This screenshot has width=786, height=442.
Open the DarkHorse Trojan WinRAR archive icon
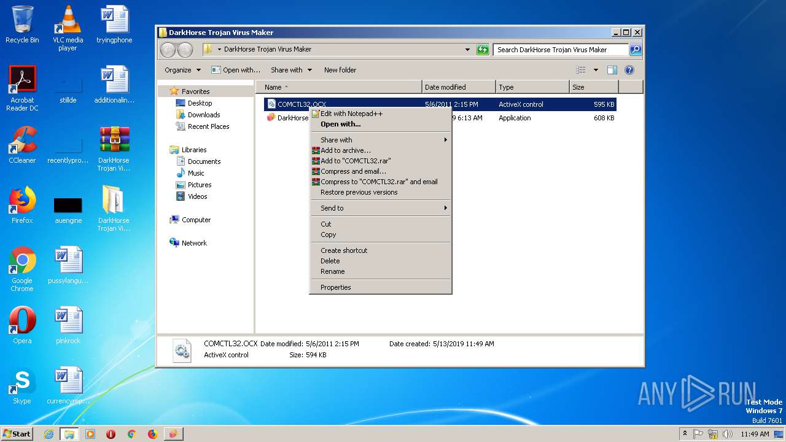pyautogui.click(x=114, y=149)
